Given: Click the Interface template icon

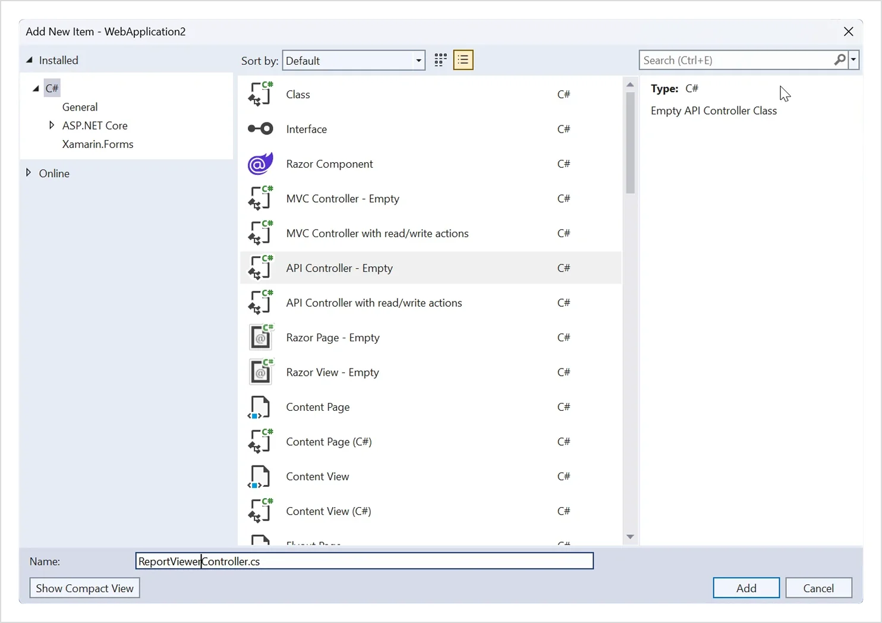Looking at the screenshot, I should 260,129.
